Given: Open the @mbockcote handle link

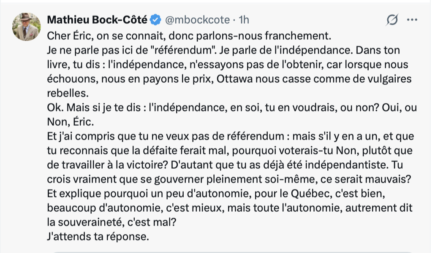Looking at the screenshot, I should pyautogui.click(x=196, y=20).
